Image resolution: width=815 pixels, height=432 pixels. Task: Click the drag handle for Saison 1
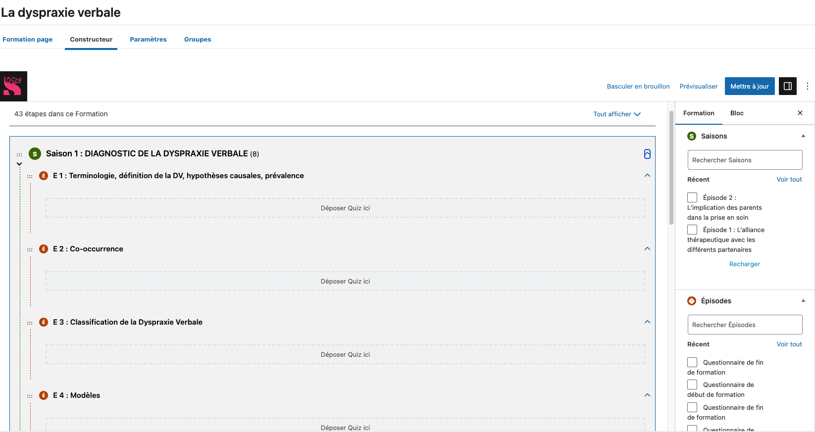[x=19, y=154]
